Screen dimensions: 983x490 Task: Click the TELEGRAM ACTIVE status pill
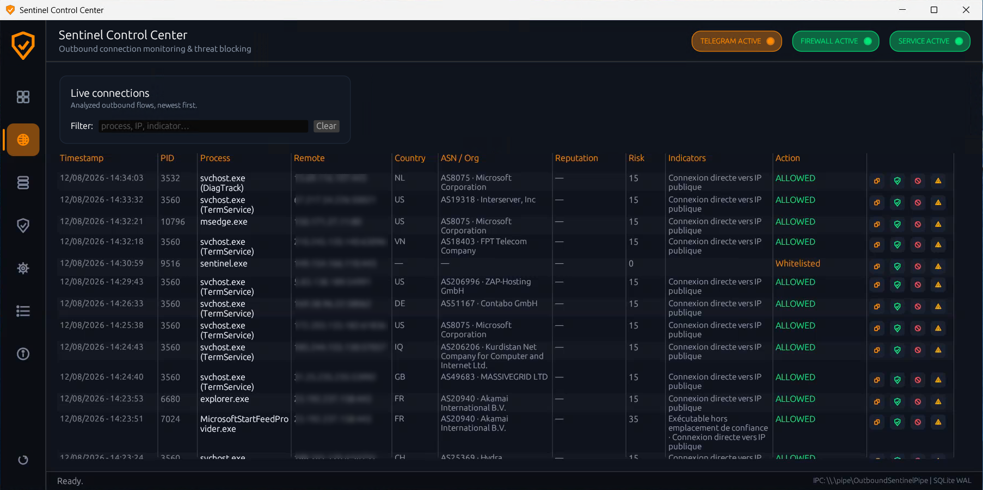tap(736, 41)
